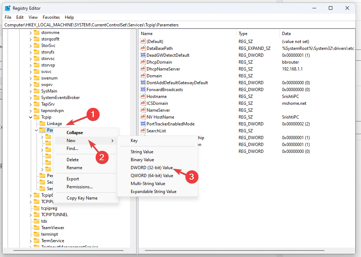Click the Registry Editor app icon in title bar
This screenshot has height=257, width=361.
(8, 8)
